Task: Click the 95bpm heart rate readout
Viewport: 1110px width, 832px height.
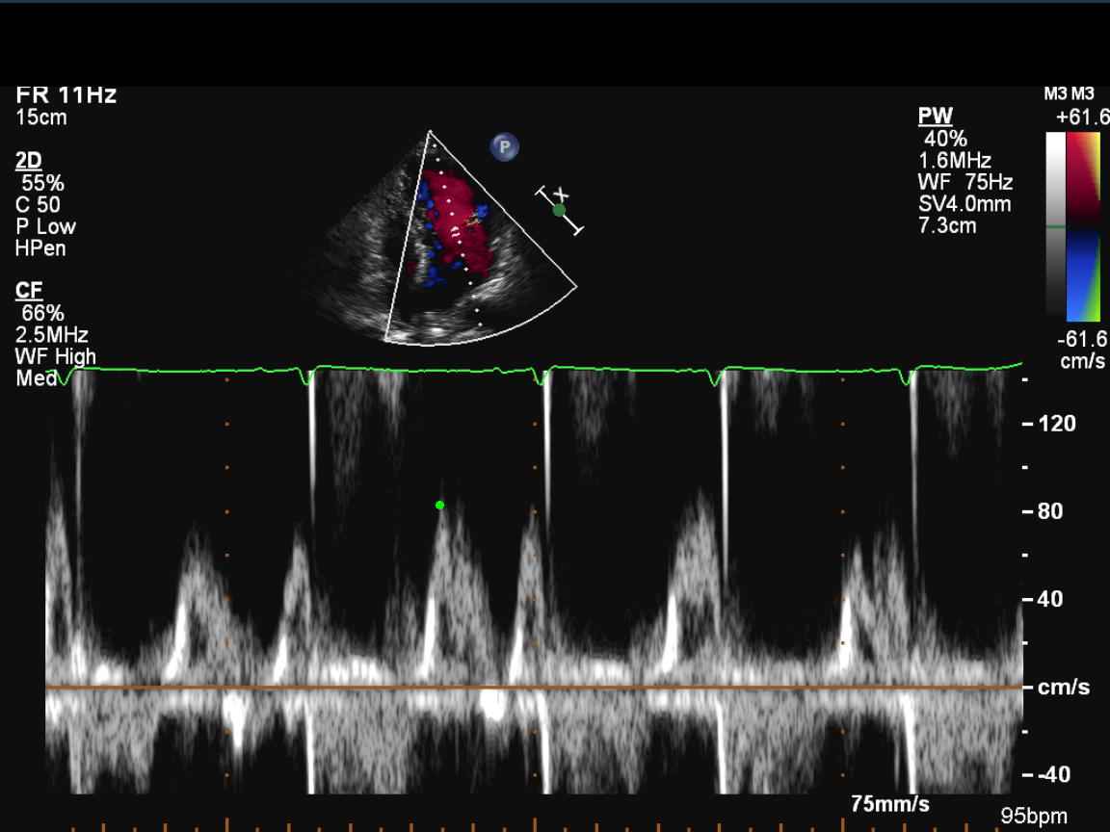Action: [x=1034, y=817]
